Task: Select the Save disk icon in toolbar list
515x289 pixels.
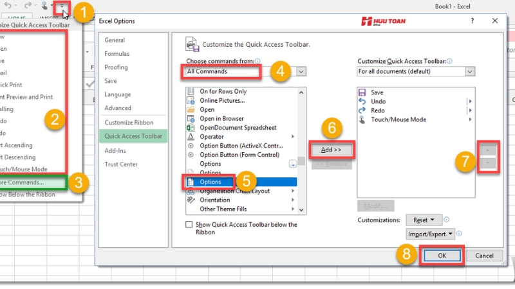Action: click(362, 92)
